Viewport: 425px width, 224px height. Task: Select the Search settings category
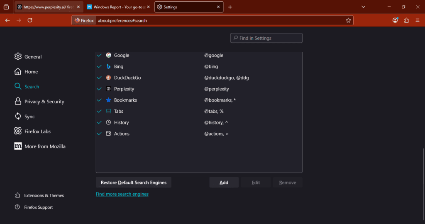pyautogui.click(x=27, y=86)
